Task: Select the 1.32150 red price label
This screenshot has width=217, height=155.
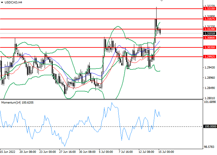Action: tap(209, 9)
